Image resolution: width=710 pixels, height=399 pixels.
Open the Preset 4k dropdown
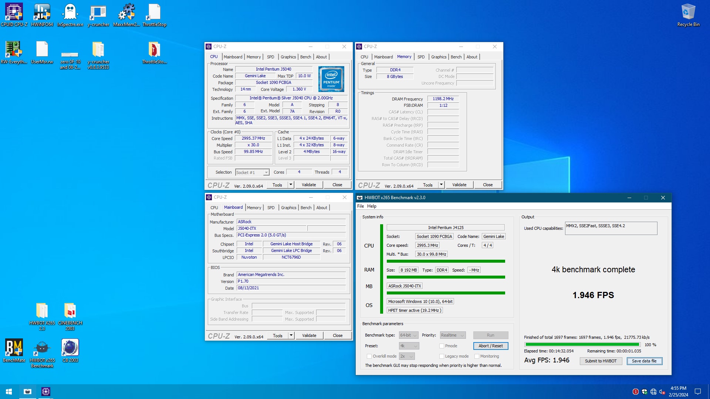tap(409, 346)
